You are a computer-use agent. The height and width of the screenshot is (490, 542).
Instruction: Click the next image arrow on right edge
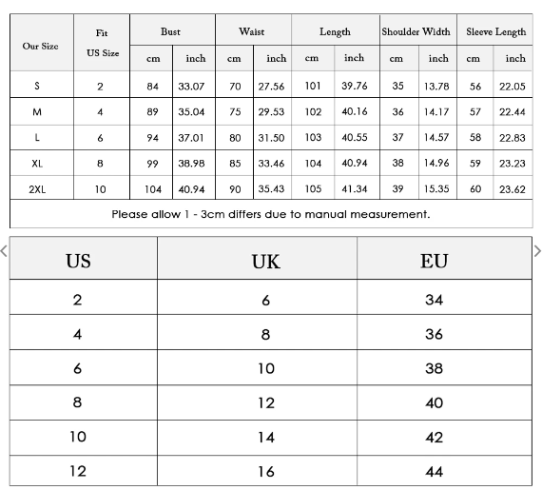(x=537, y=251)
